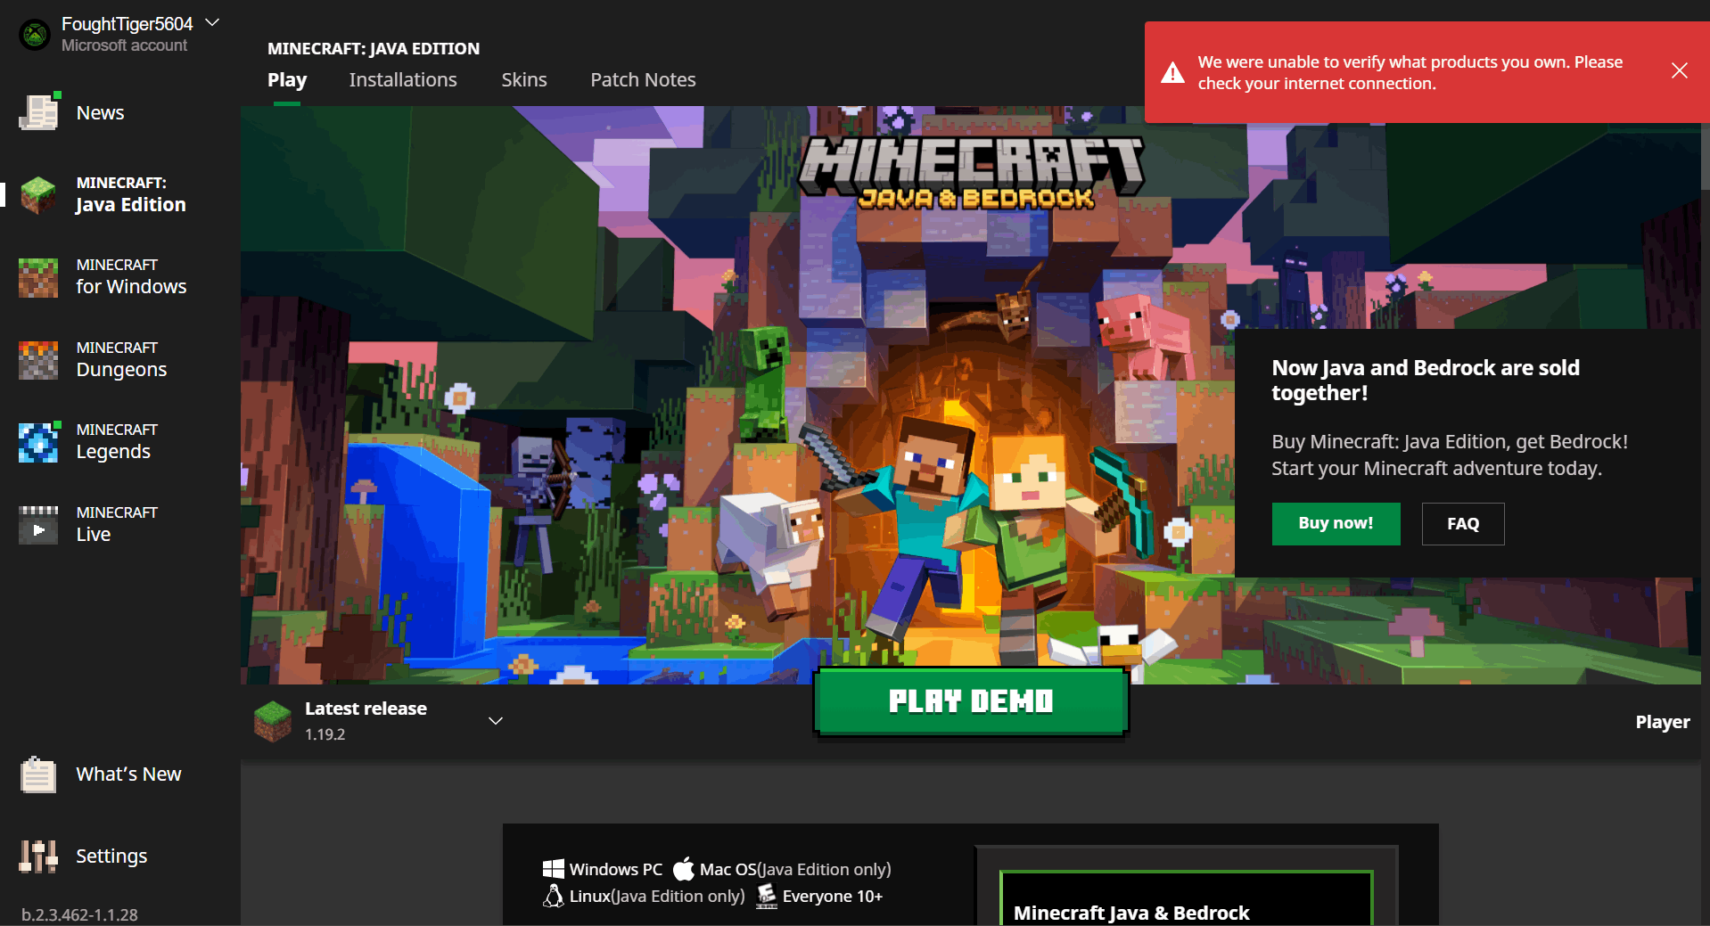Select Minecraft Live in the sidebar
The height and width of the screenshot is (926, 1710).
[120, 525]
